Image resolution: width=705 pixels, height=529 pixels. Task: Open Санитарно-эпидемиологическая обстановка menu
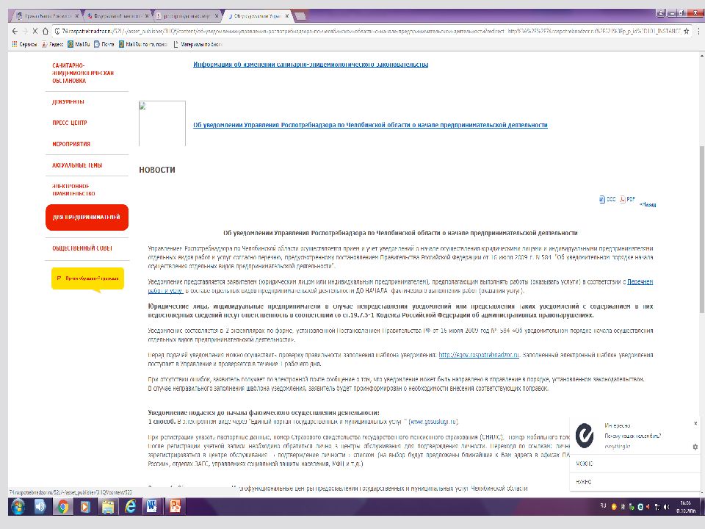83,73
